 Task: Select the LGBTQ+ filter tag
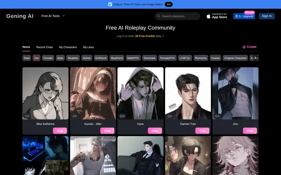[185, 58]
